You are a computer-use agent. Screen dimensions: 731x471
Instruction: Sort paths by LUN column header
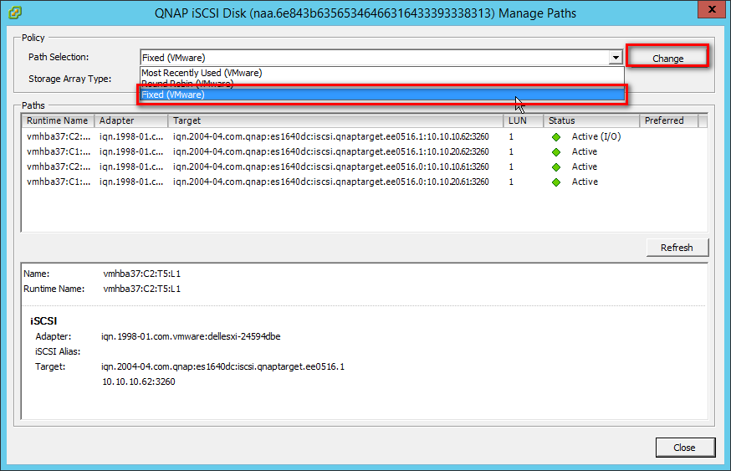click(524, 120)
